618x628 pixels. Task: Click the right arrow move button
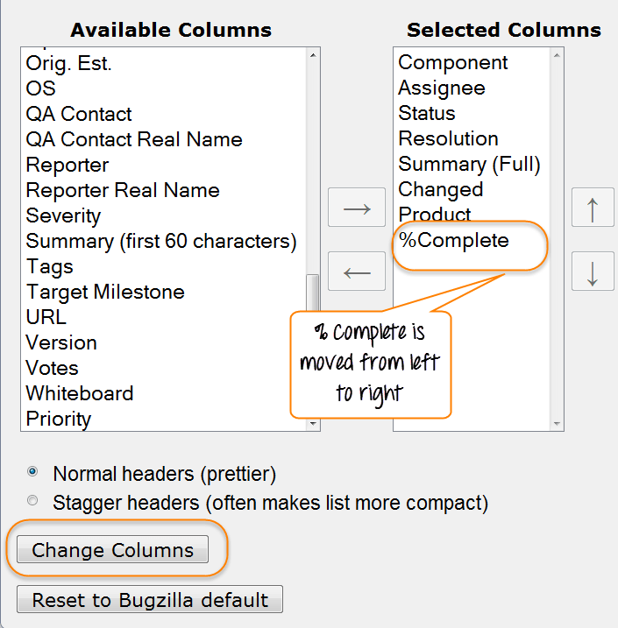click(357, 208)
